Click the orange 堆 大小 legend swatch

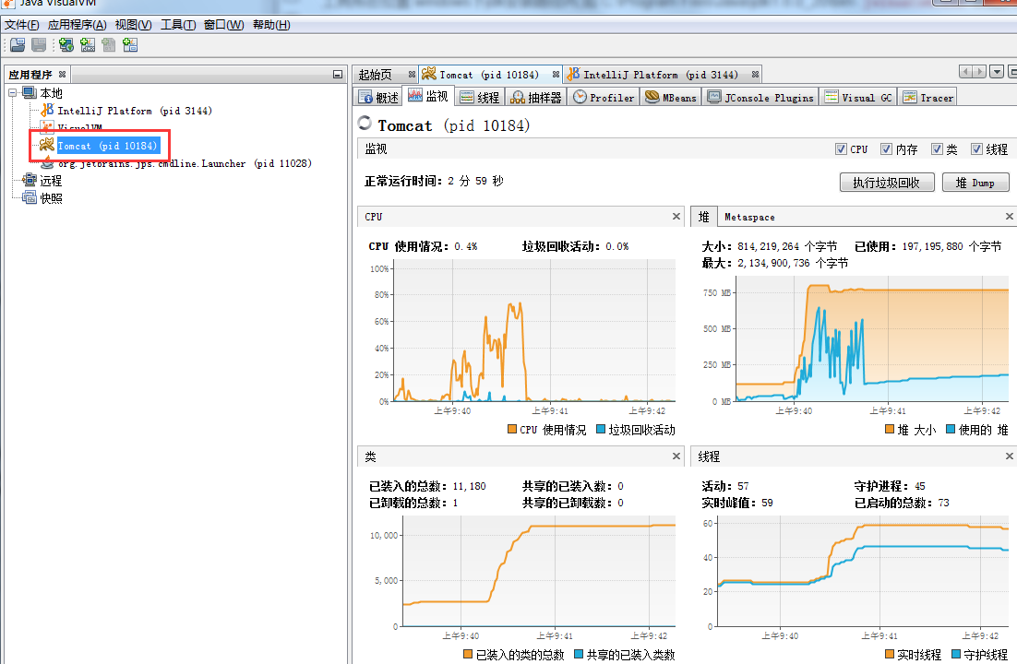pos(890,429)
